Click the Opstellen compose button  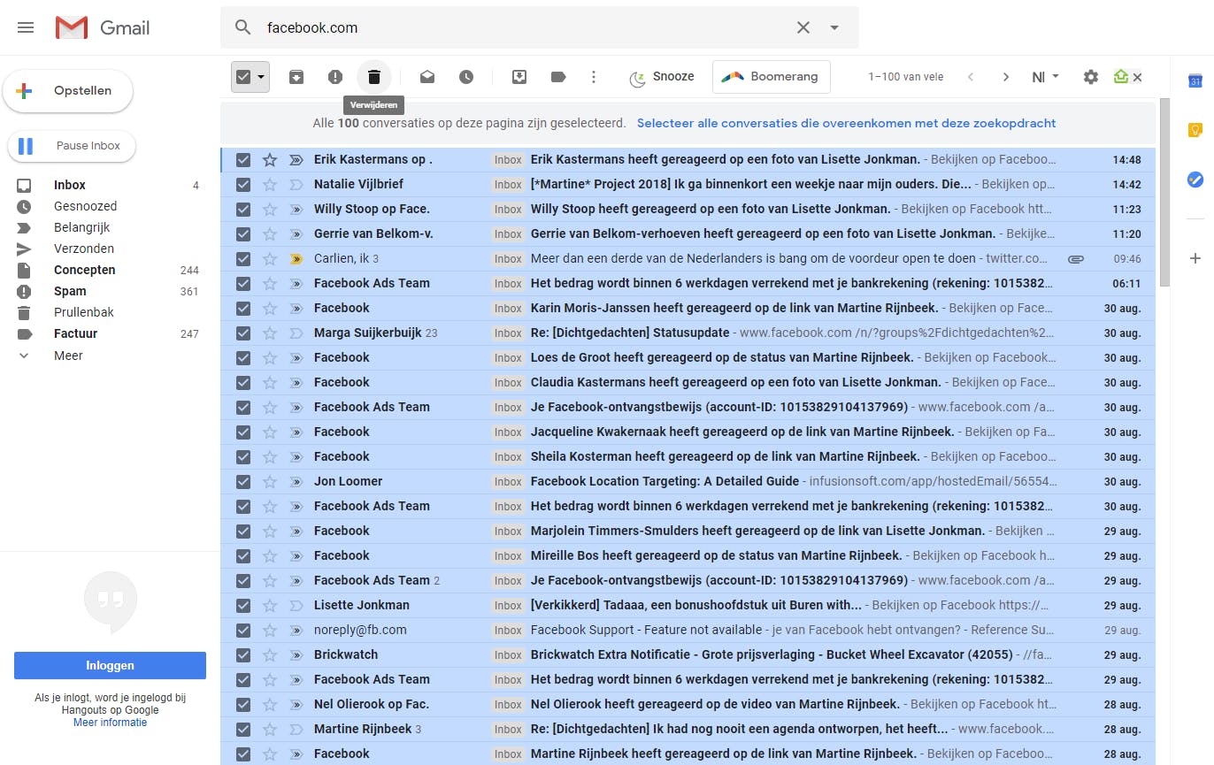tap(67, 90)
